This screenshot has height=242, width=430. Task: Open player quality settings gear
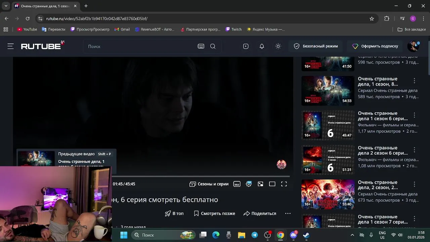pyautogui.click(x=249, y=184)
